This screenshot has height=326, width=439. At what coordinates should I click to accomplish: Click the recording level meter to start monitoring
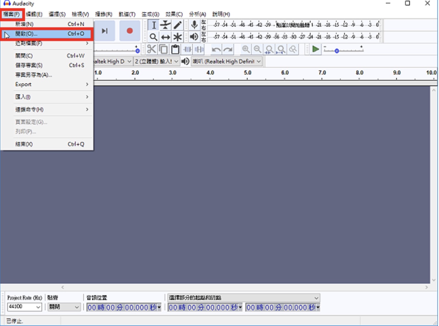point(296,25)
